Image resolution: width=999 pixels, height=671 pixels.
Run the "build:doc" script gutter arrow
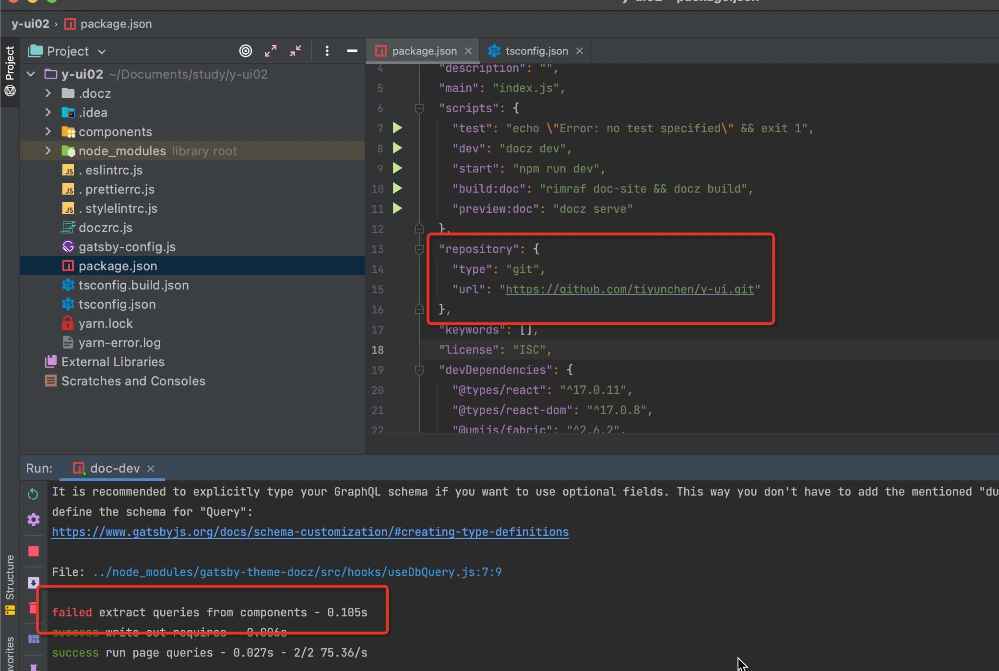(397, 188)
